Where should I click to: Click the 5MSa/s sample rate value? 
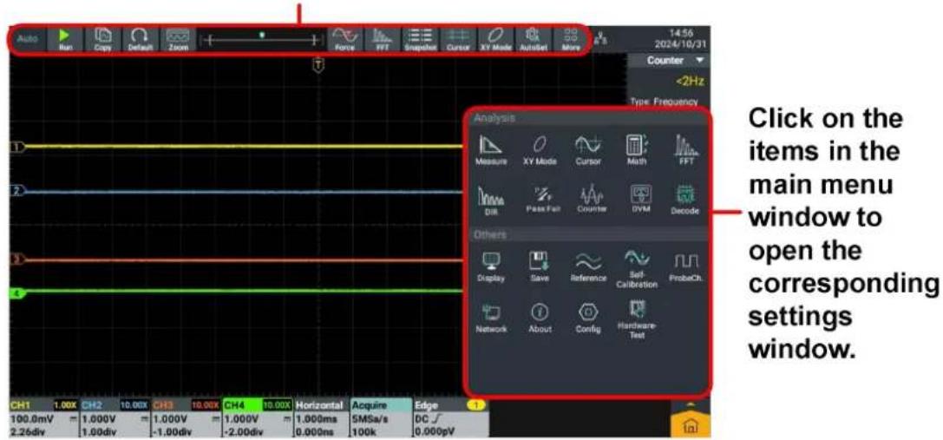coord(369,417)
